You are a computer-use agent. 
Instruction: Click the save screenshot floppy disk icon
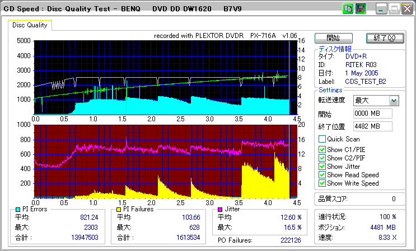coord(361,9)
